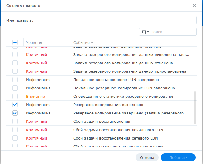Screen dimensions: 203x164
Task: Select 'Задача резервного копирования данных отменена' text
Action: click(x=123, y=63)
